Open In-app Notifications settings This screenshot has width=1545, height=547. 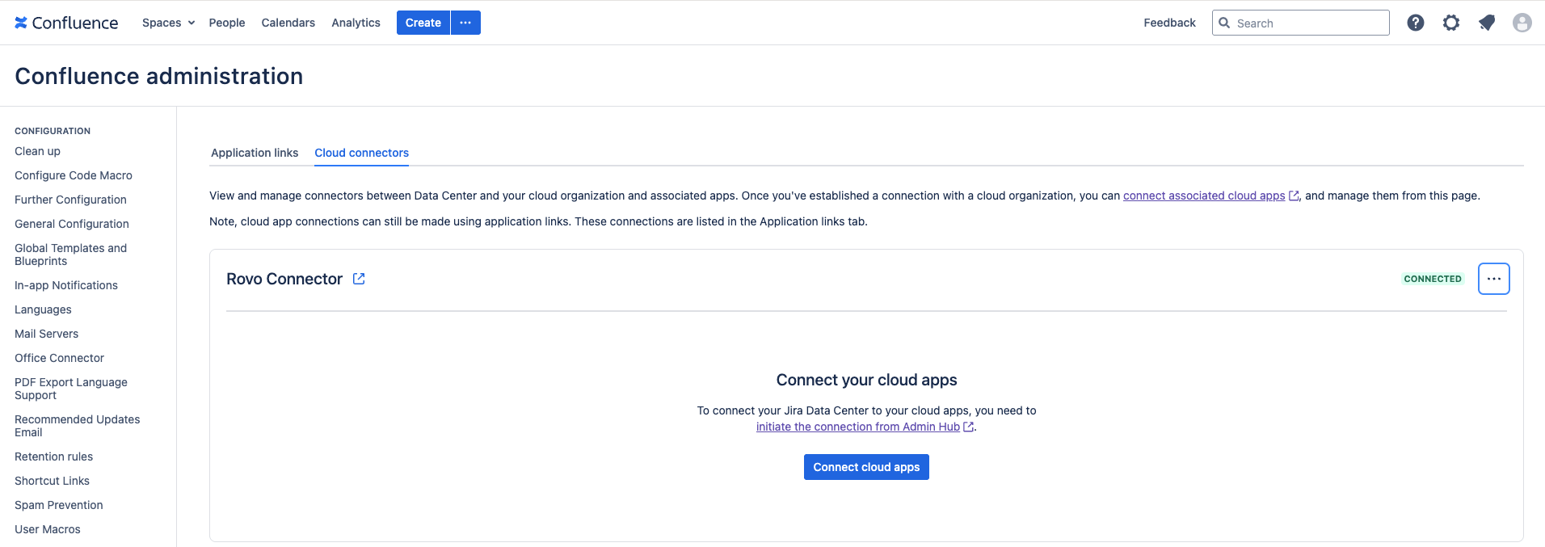tap(66, 285)
